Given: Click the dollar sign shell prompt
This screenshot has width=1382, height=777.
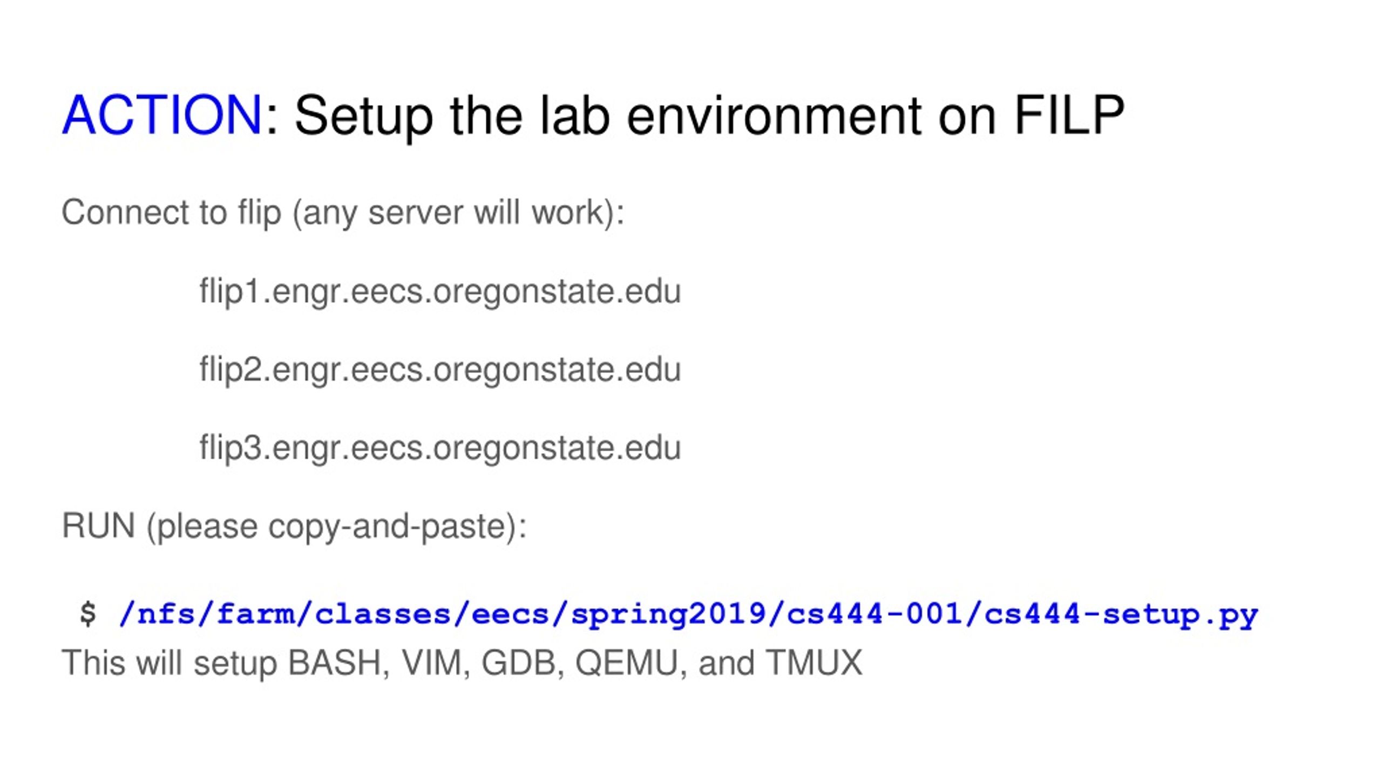Looking at the screenshot, I should (87, 614).
